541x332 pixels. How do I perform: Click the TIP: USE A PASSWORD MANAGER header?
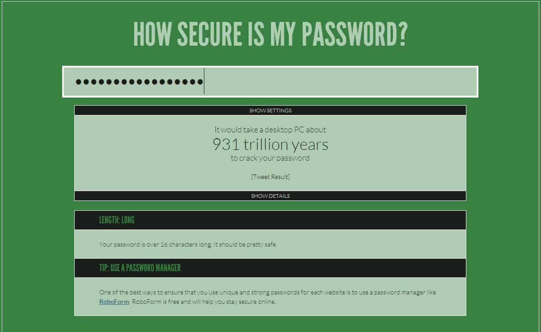pyautogui.click(x=140, y=268)
